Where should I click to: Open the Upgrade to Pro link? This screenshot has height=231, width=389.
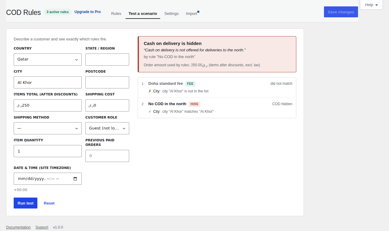click(x=88, y=12)
